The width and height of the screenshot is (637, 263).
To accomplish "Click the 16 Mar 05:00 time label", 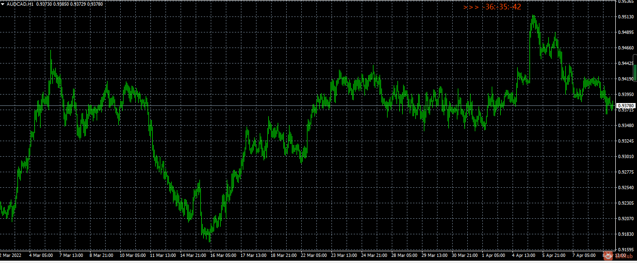I will [223, 255].
